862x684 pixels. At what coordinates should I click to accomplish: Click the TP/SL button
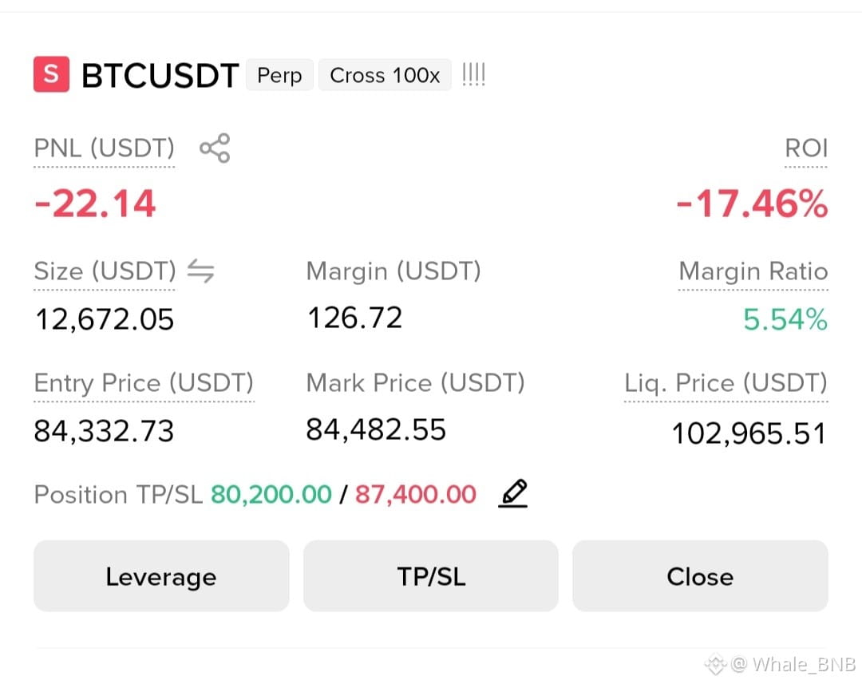click(431, 576)
